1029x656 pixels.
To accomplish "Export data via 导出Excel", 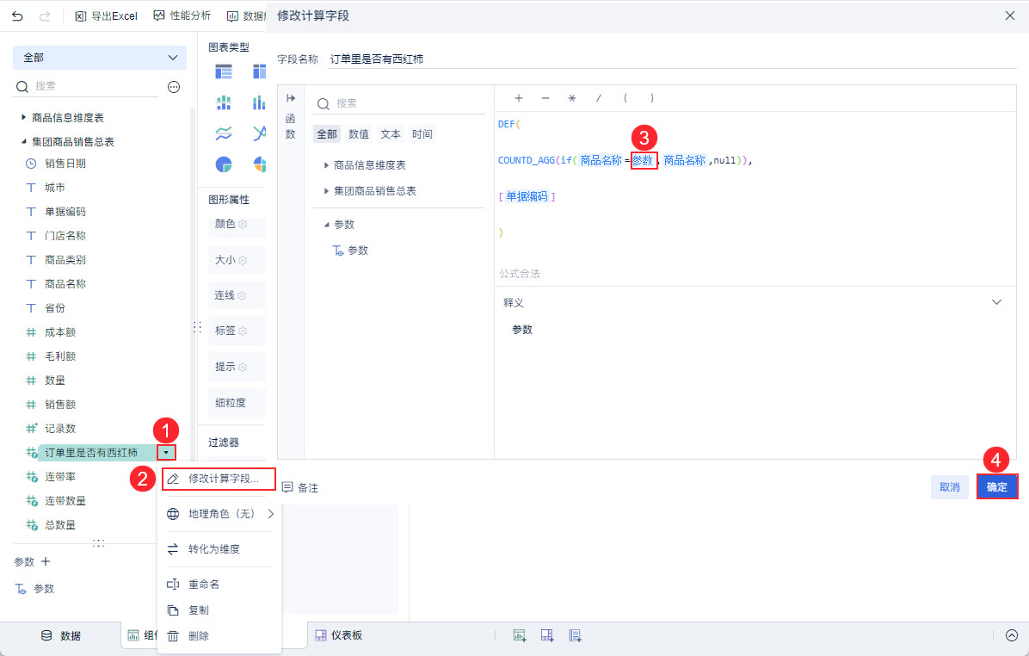I will click(107, 15).
